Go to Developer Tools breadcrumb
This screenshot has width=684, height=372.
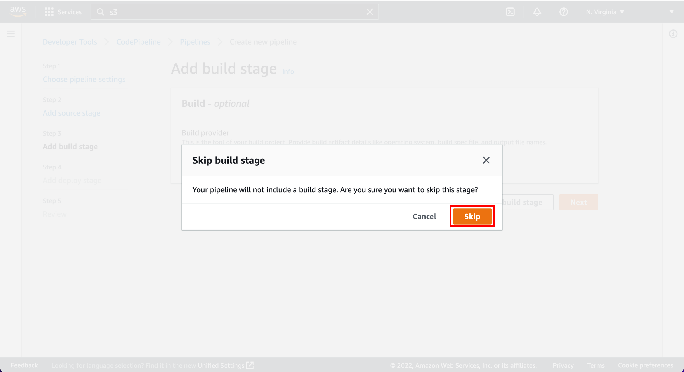(x=70, y=42)
